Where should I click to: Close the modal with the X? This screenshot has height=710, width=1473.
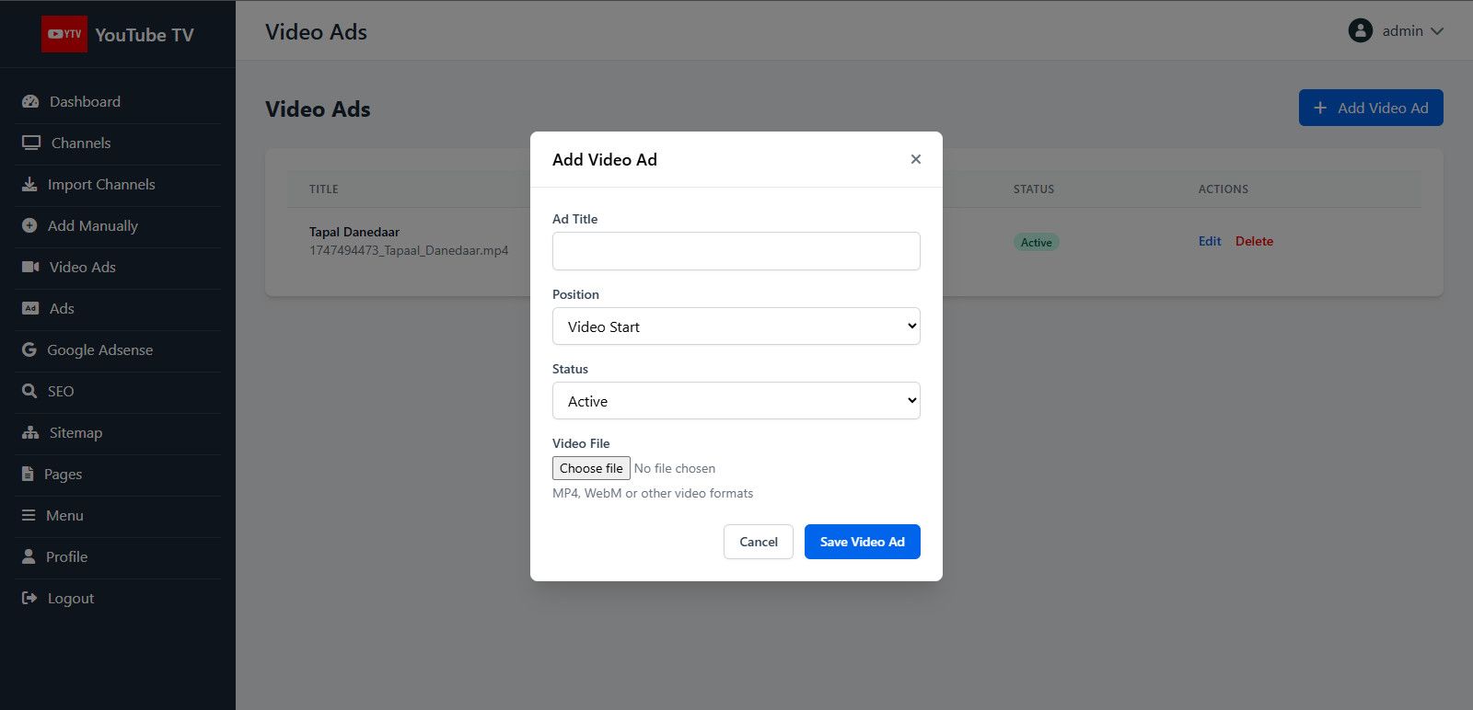coord(915,159)
